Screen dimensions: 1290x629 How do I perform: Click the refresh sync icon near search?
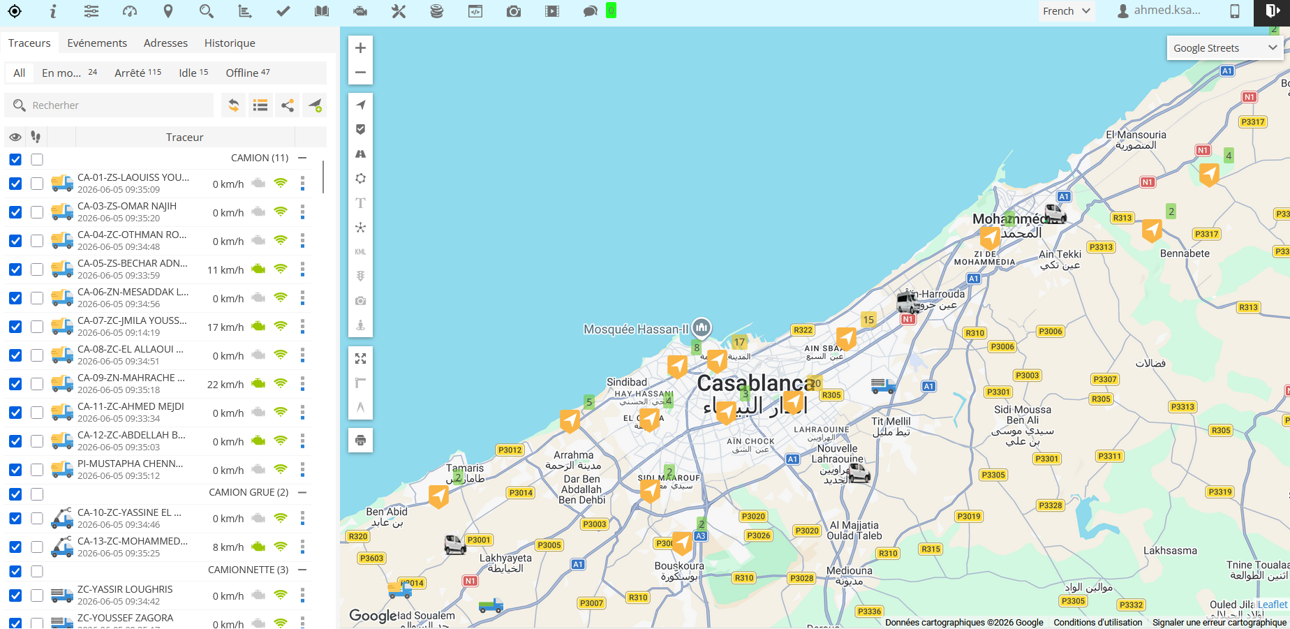pos(234,105)
